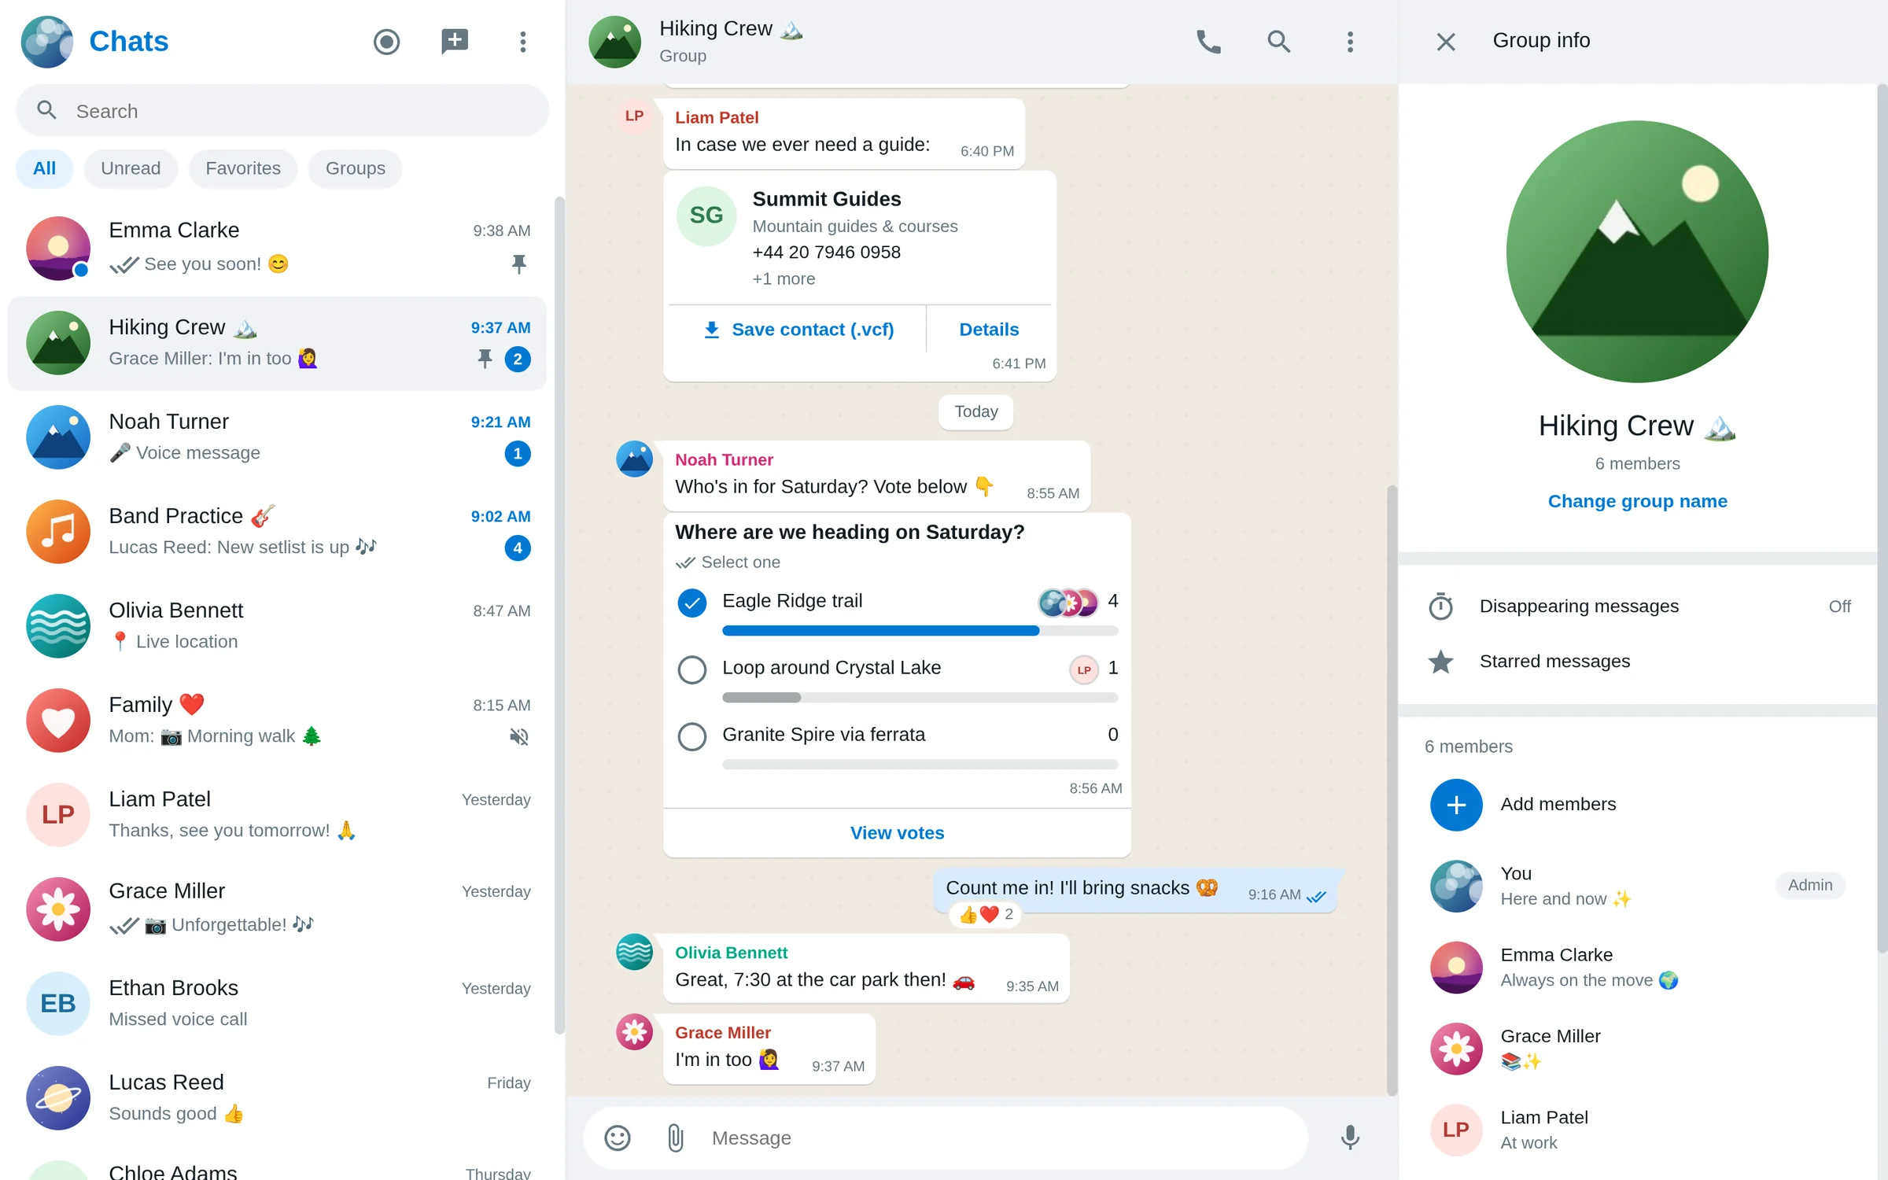Select member Emma Clarke in Group info
This screenshot has height=1180, width=1888.
point(1638,968)
